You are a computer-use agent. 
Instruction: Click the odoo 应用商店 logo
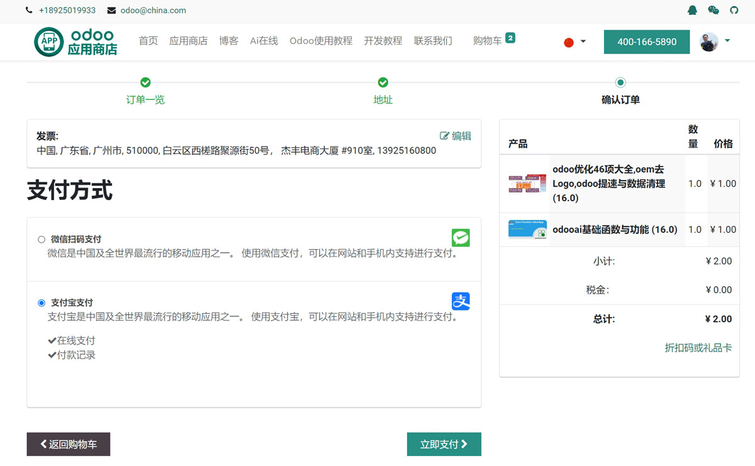click(75, 42)
